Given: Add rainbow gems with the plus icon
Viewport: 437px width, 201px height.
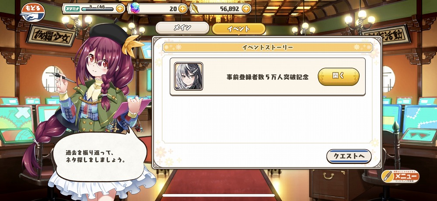Looking at the screenshot, I should (183, 9).
